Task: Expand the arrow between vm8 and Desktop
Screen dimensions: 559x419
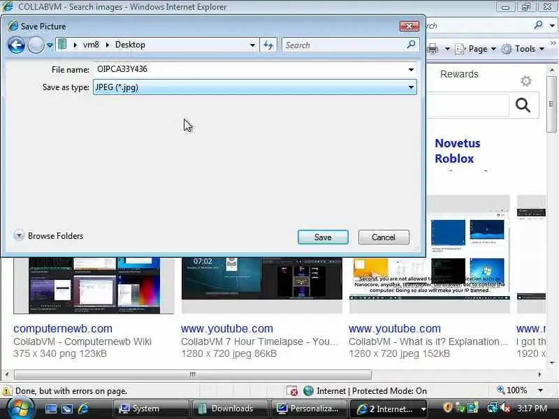Action: pyautogui.click(x=107, y=45)
